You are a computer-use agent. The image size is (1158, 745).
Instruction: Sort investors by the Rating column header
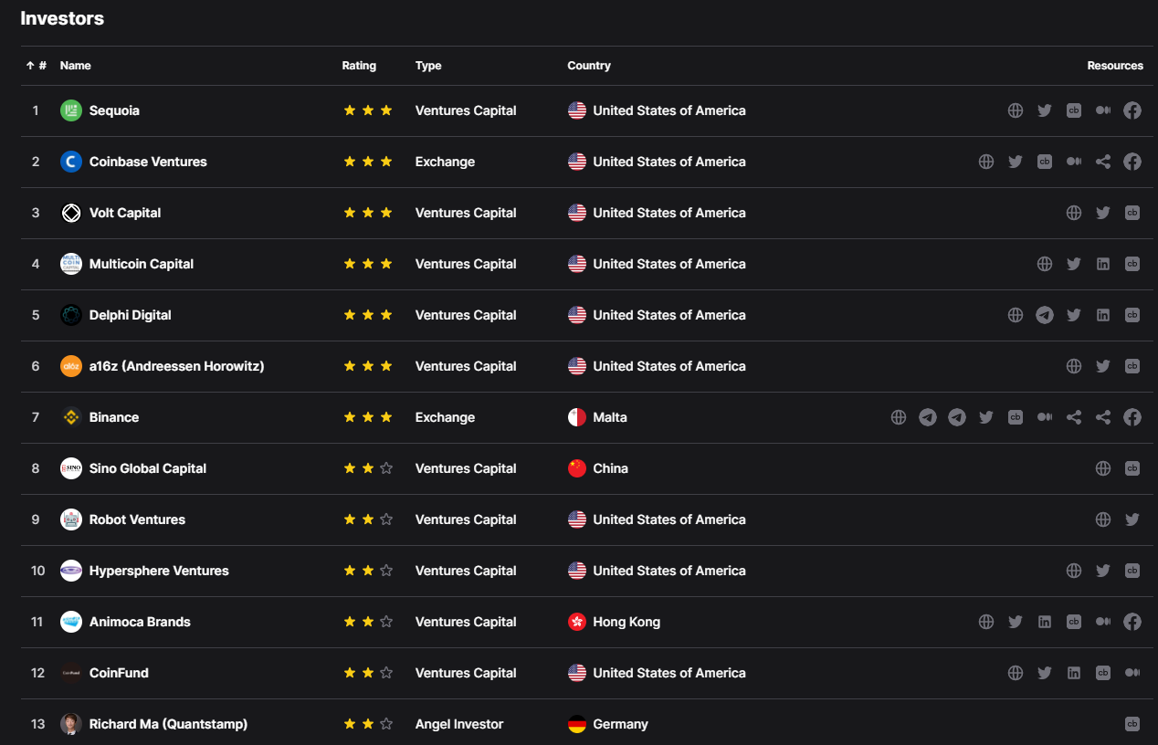tap(359, 66)
